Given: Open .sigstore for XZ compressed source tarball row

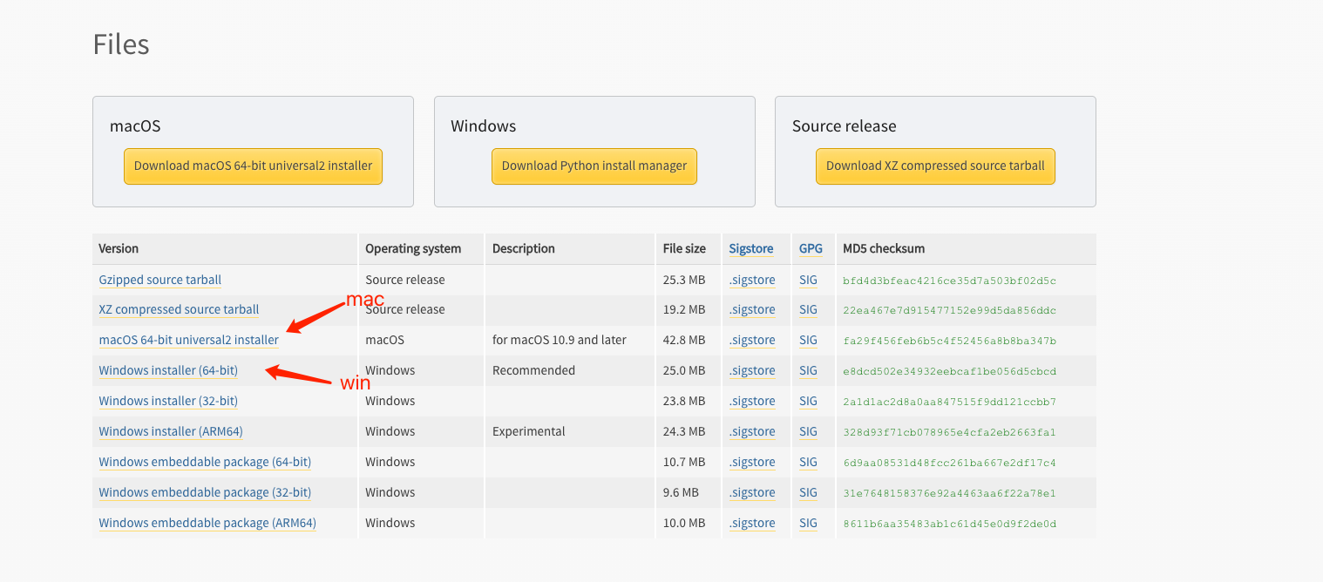Looking at the screenshot, I should [752, 309].
